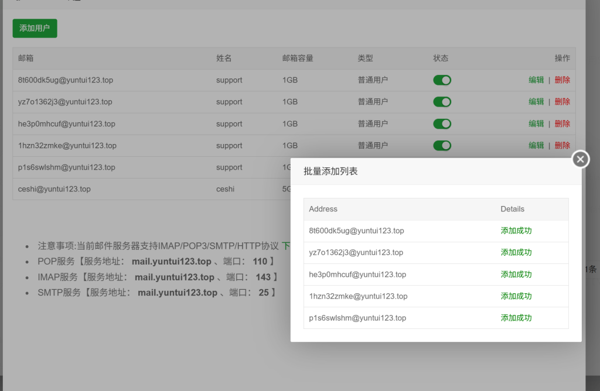The height and width of the screenshot is (391, 600).
Task: Edit the he3p0mhcuf@yuntui123.top account
Action: click(x=536, y=124)
